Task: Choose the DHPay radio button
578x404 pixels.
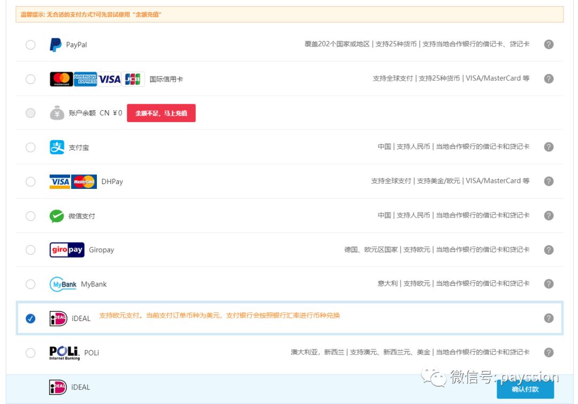Action: point(31,181)
